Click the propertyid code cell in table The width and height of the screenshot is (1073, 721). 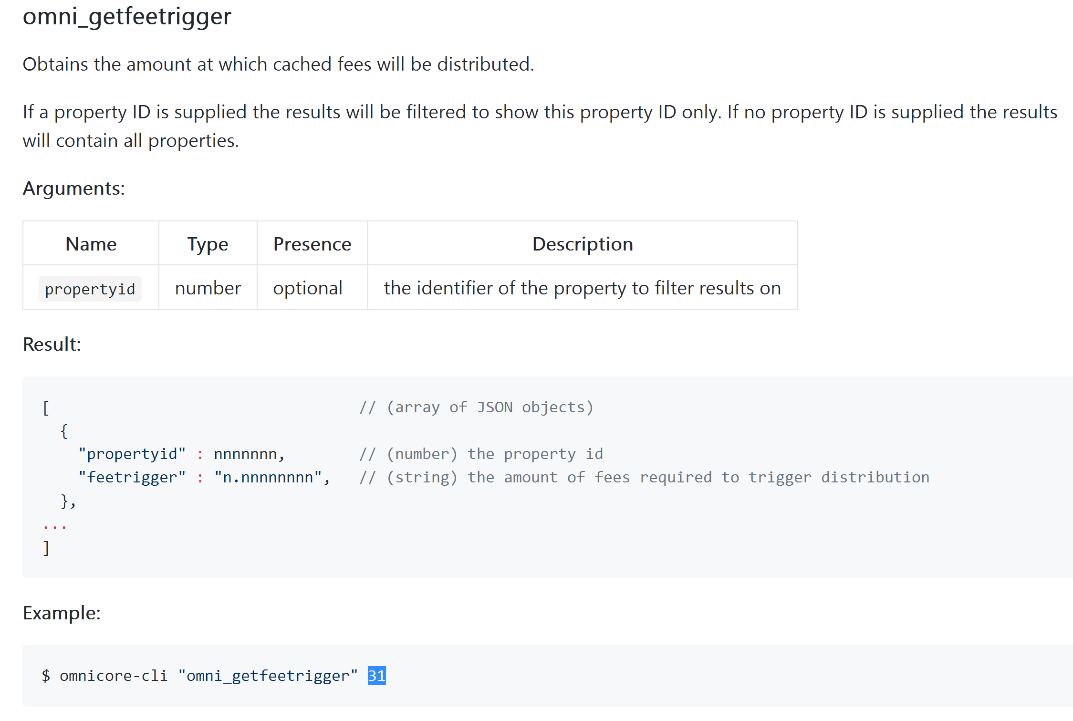point(90,289)
